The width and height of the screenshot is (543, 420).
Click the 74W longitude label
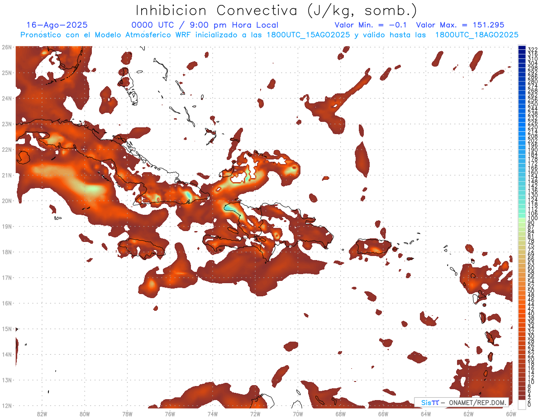coord(212,414)
